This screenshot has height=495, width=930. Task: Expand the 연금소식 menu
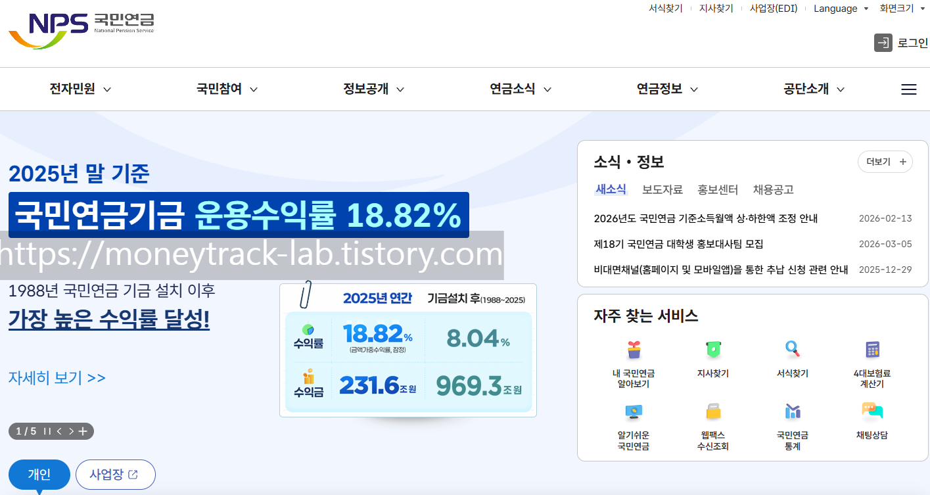pyautogui.click(x=521, y=89)
